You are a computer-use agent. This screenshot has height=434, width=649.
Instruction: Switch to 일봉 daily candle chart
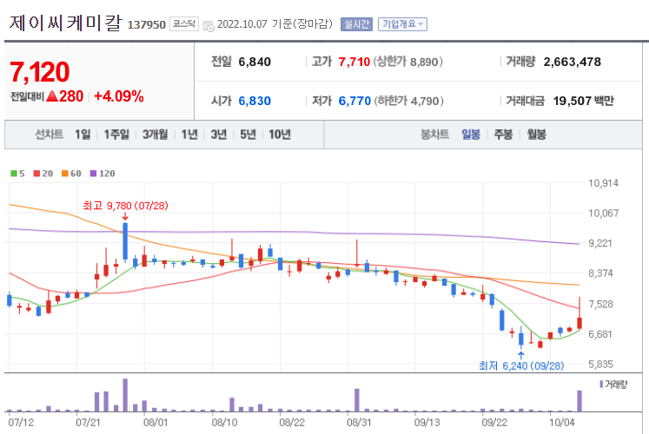(471, 135)
